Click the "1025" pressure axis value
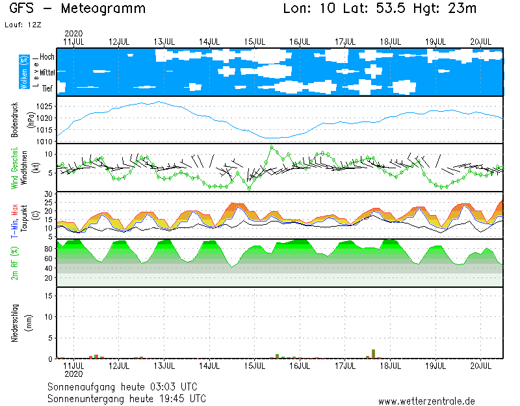Image resolution: width=520 pixels, height=406 pixels. (x=44, y=107)
